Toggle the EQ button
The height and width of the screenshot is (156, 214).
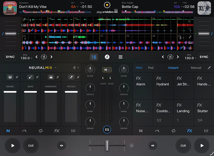click(x=107, y=130)
